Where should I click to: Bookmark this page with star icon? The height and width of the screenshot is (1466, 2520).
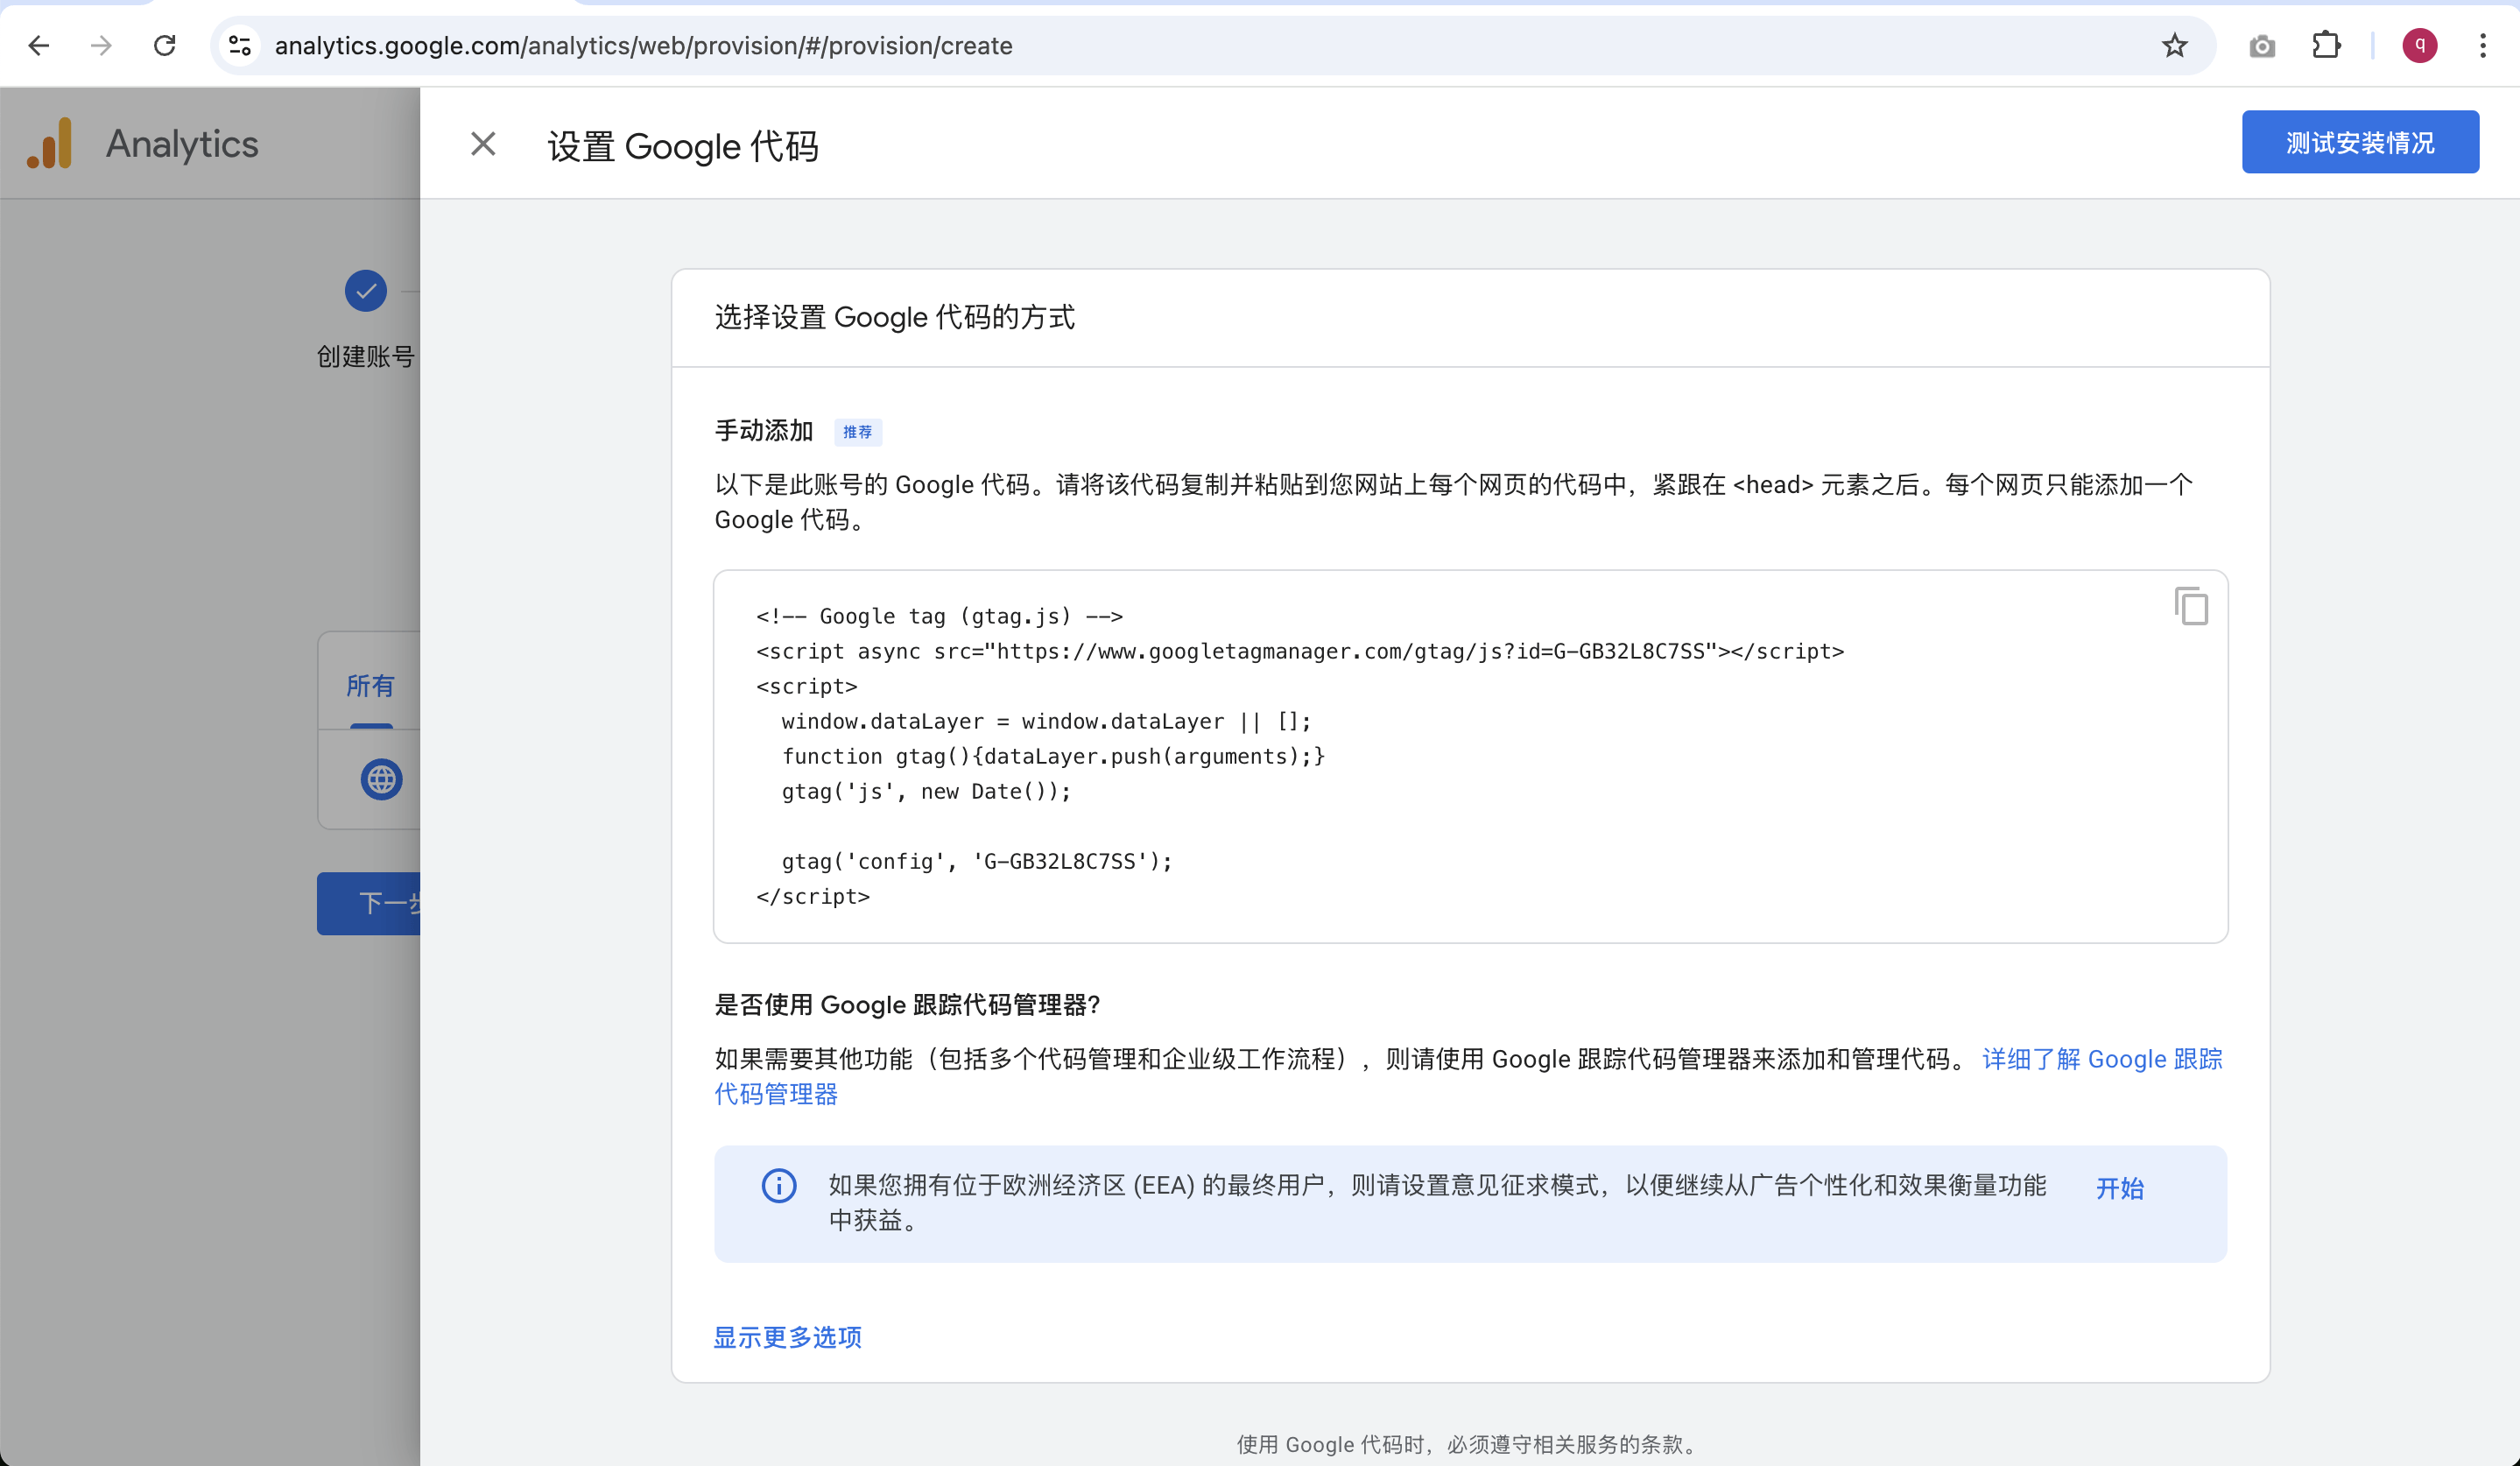(2174, 45)
